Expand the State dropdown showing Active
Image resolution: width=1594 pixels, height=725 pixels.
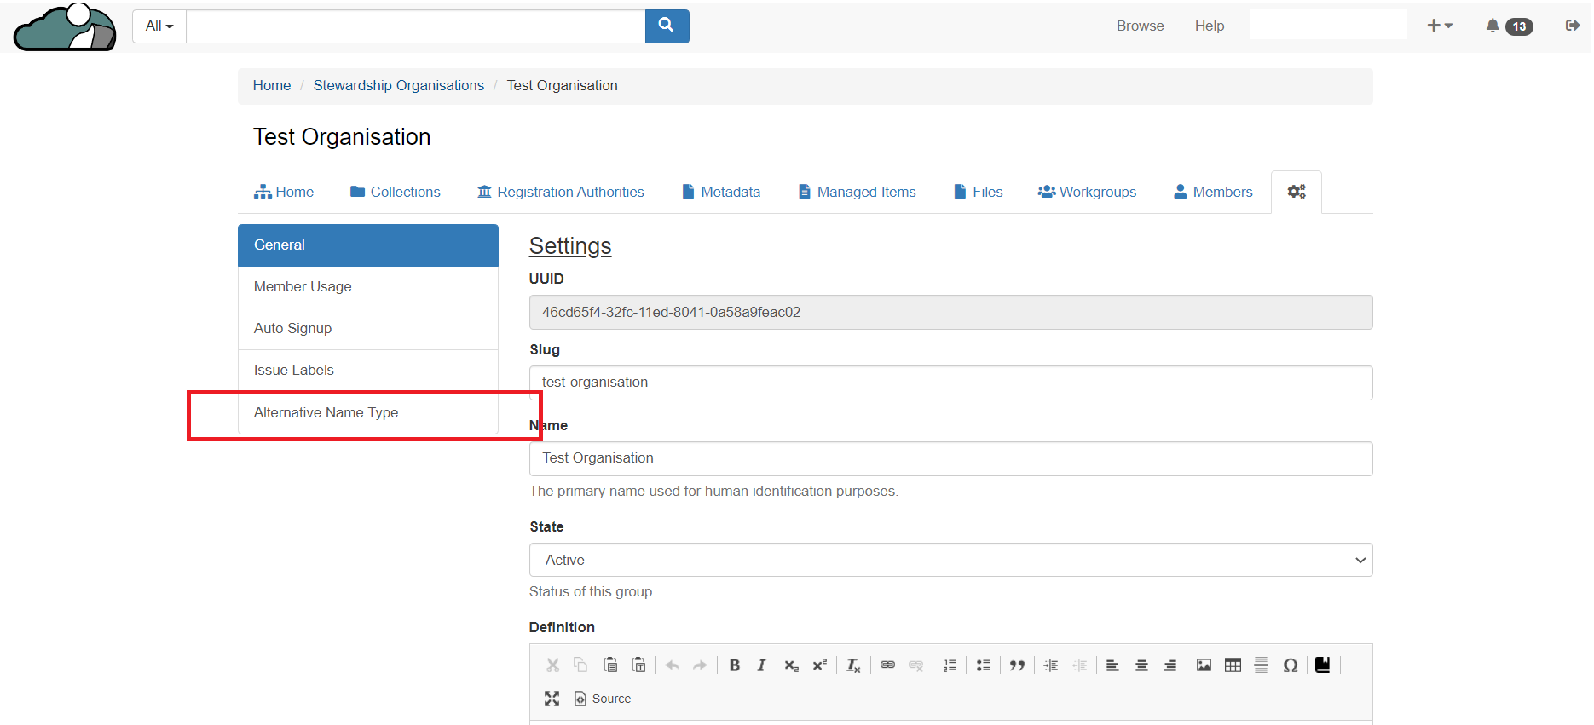click(x=950, y=560)
